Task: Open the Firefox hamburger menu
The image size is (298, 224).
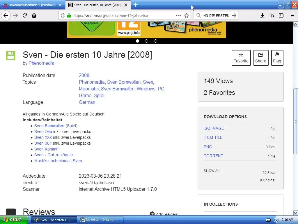Action: [292, 15]
